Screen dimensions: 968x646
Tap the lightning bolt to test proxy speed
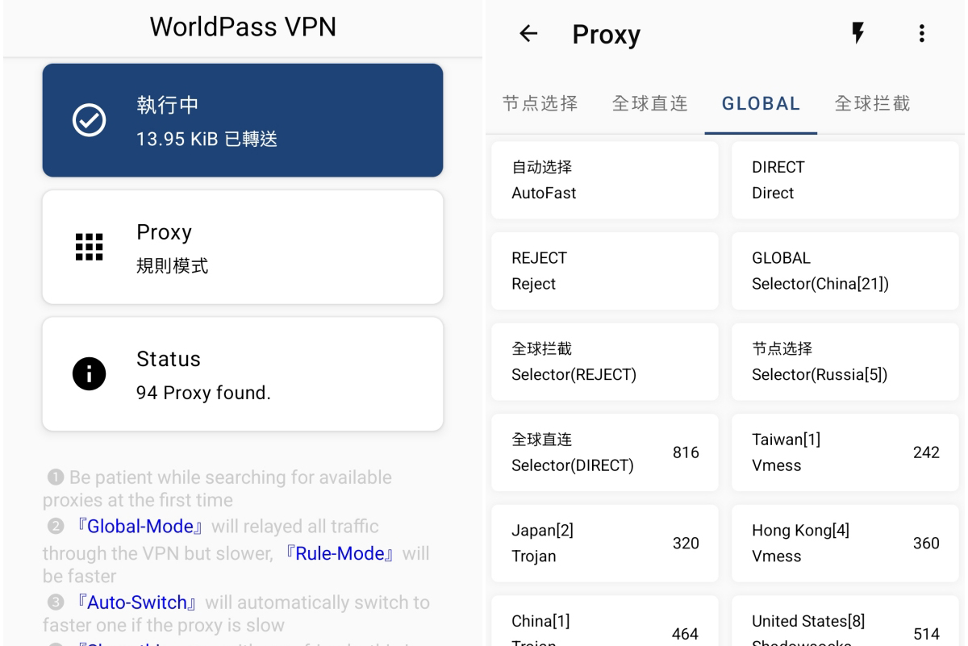(857, 34)
